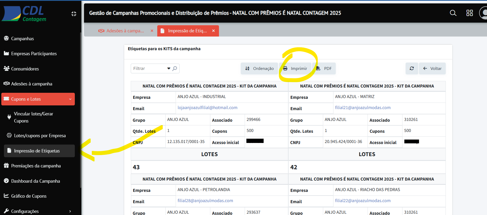Click the lojaanjoazulfilial@hotmail.com email link
The height and width of the screenshot is (215, 487).
tap(207, 108)
